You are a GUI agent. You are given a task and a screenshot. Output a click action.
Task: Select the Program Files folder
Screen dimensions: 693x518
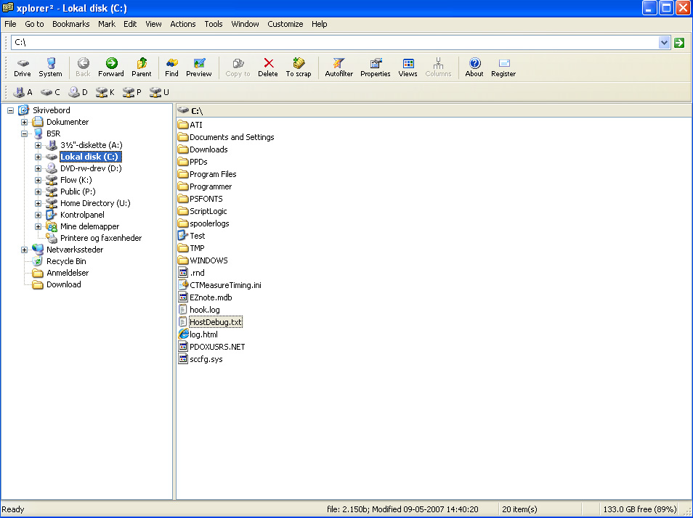[212, 174]
